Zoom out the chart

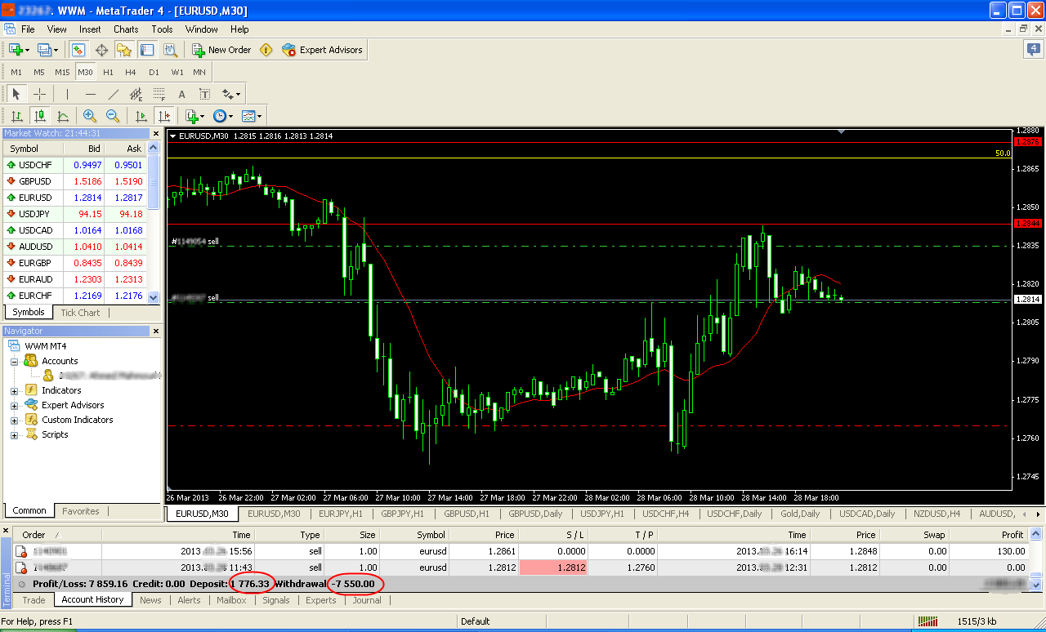point(113,116)
